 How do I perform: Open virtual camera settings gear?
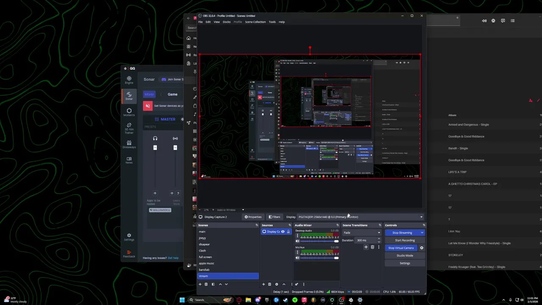[x=421, y=248]
